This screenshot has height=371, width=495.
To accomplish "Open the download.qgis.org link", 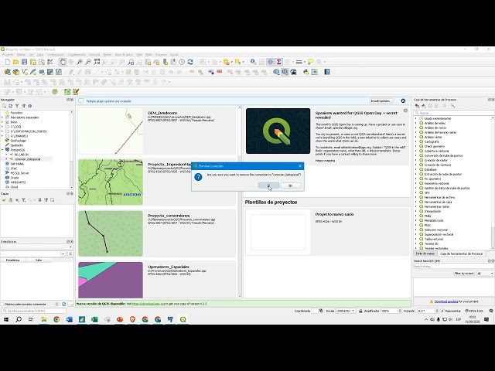I will 148,304.
